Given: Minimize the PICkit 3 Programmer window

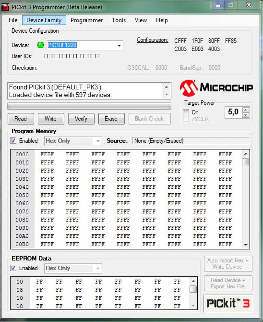Looking at the screenshot, I should point(218,5).
